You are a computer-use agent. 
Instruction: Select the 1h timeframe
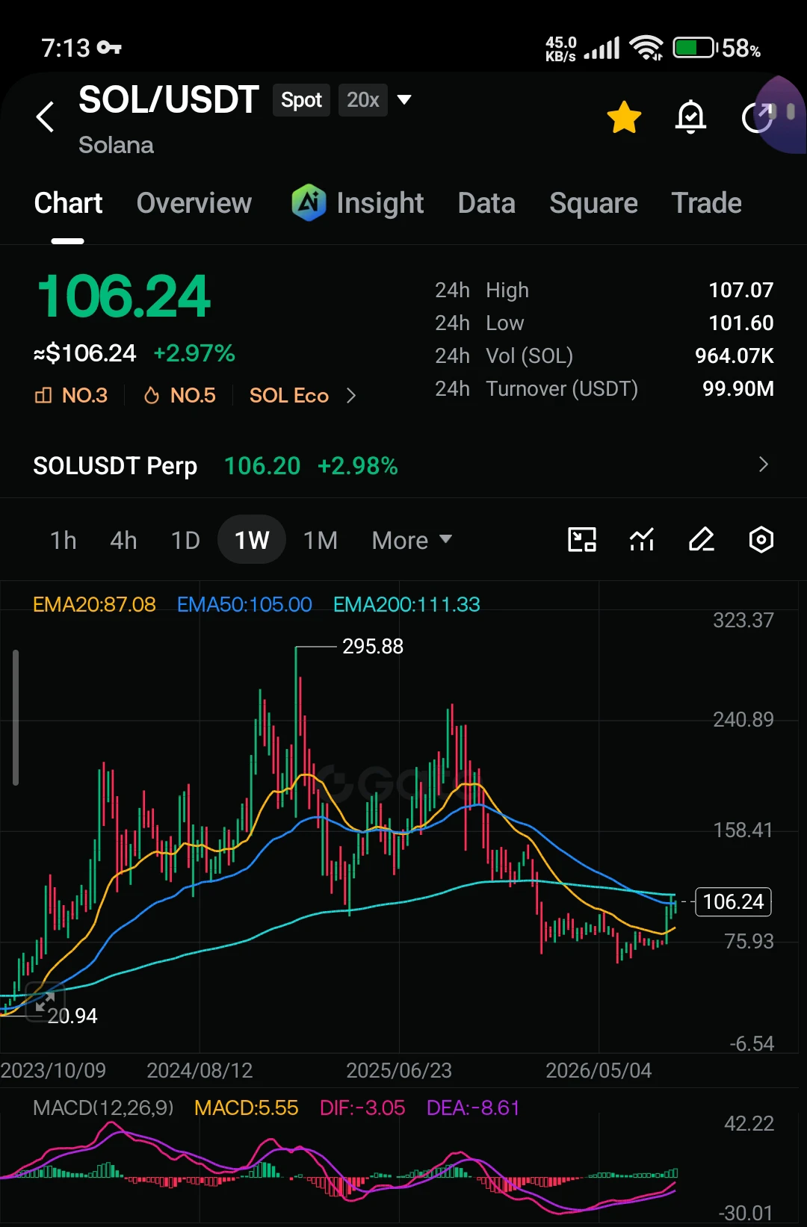coord(64,540)
